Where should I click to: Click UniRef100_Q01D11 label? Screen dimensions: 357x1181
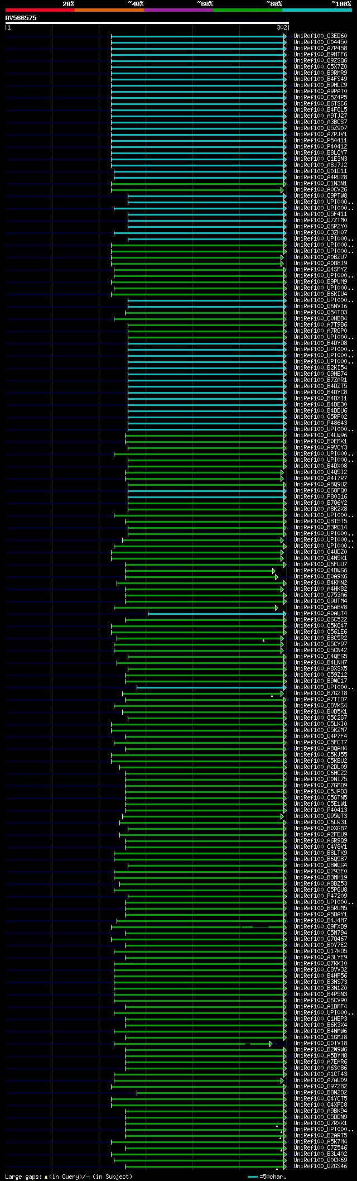320,171
